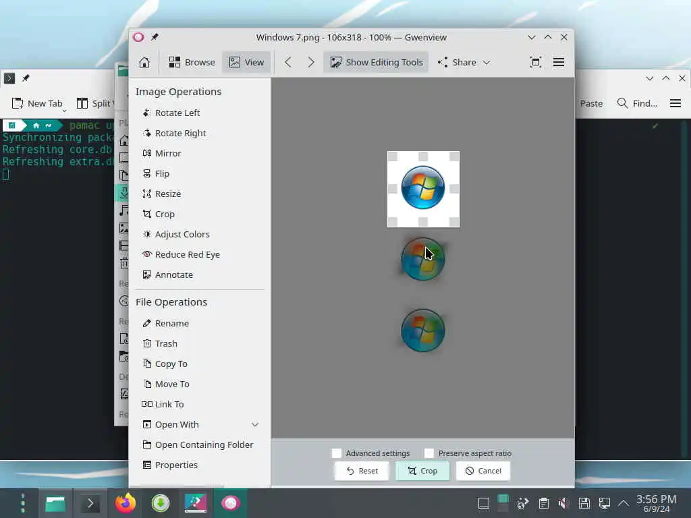
Task: Open the terminal launcher in taskbar
Action: coord(90,503)
